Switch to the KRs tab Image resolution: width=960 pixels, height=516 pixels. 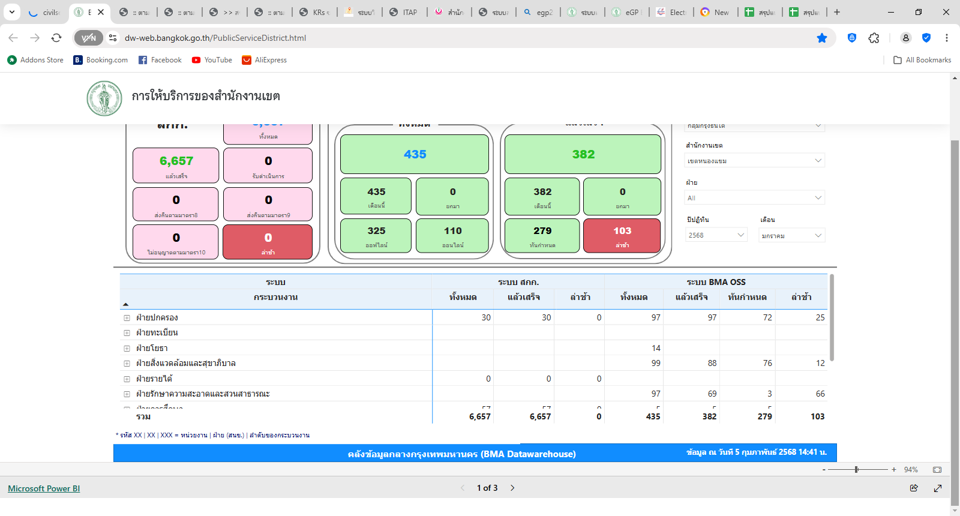point(316,12)
